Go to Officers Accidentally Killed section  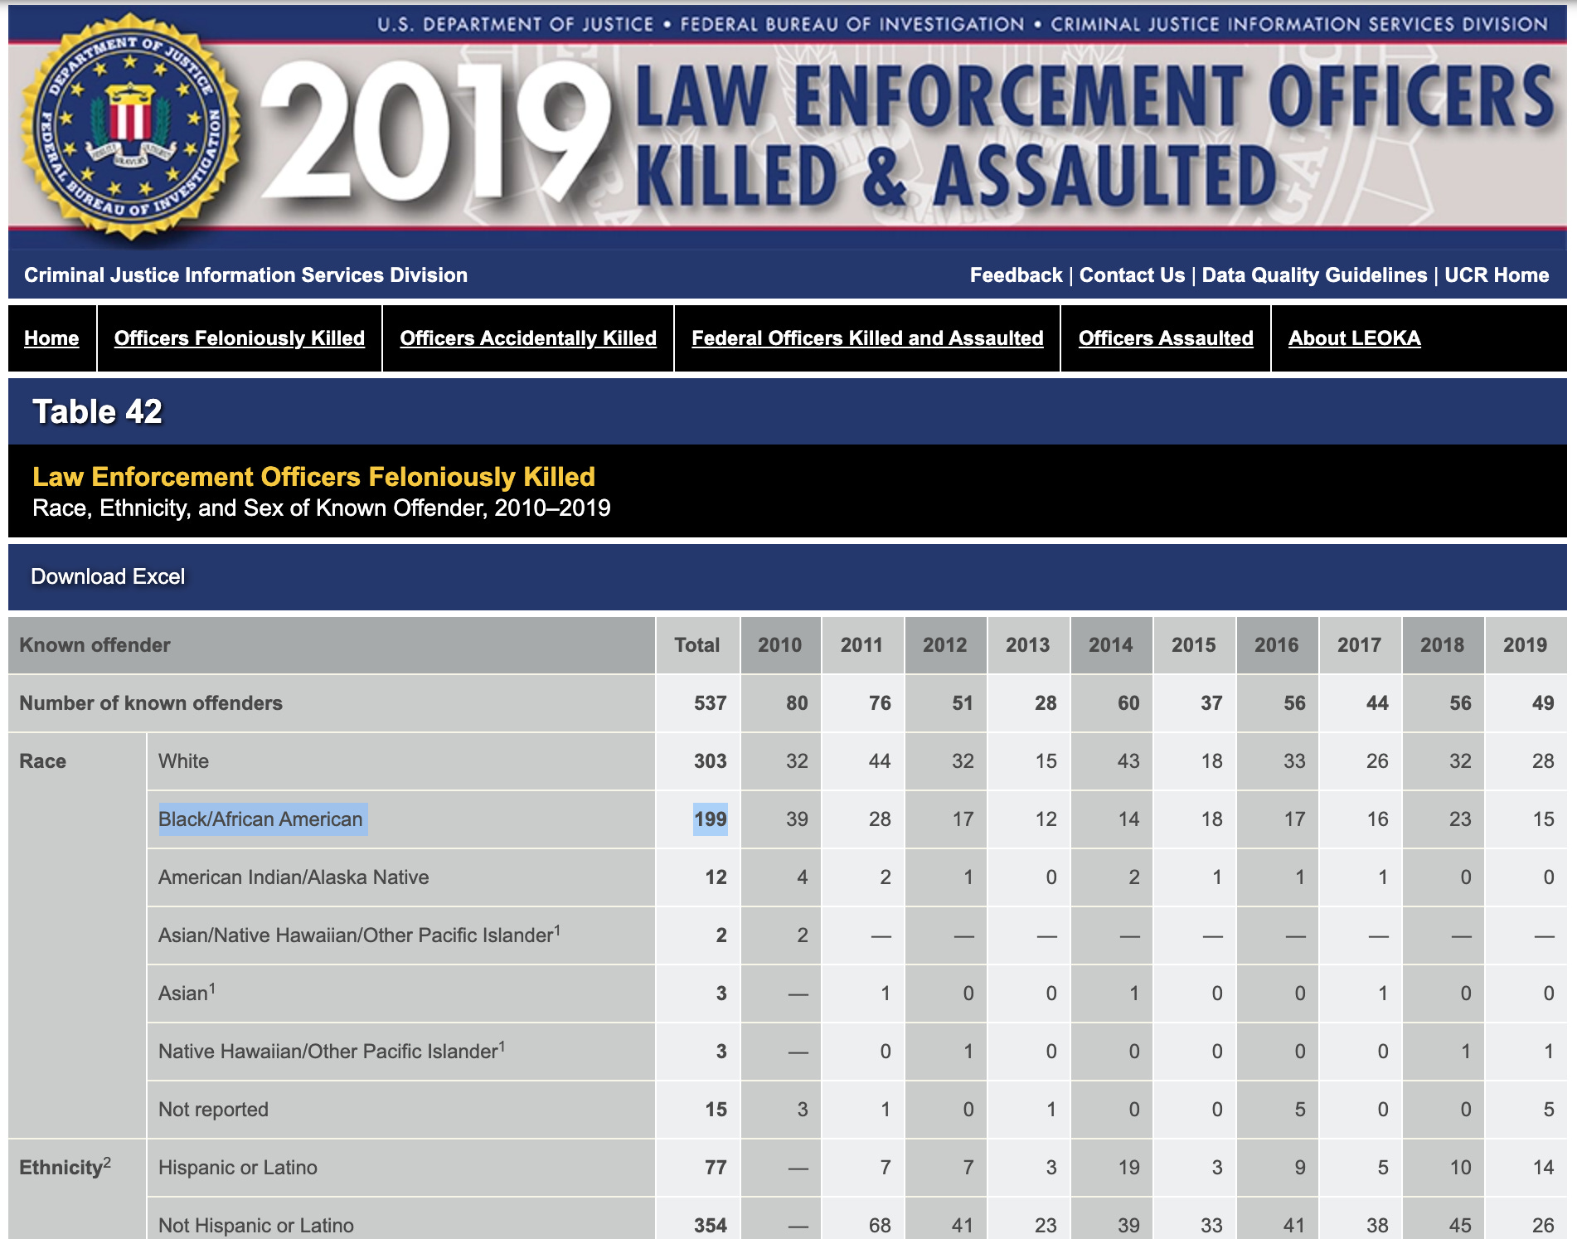(528, 338)
